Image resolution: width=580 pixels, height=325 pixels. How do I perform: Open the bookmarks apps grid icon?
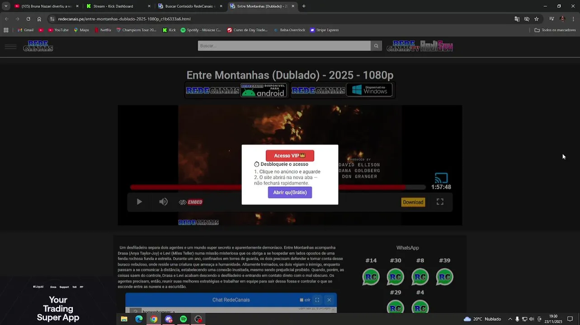[6, 30]
